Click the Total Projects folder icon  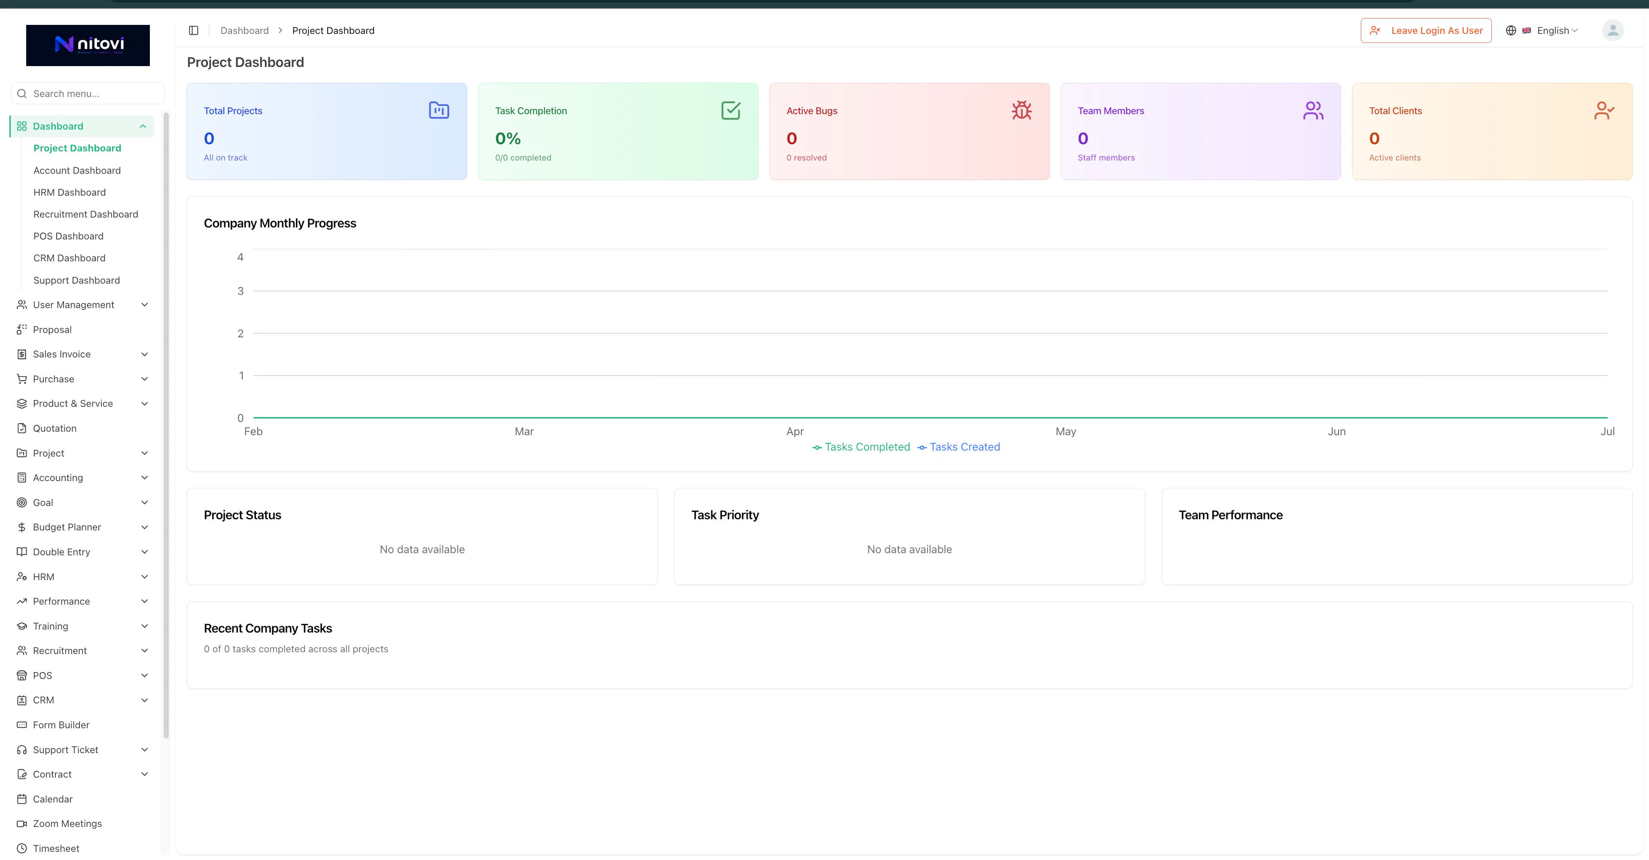[x=439, y=110]
